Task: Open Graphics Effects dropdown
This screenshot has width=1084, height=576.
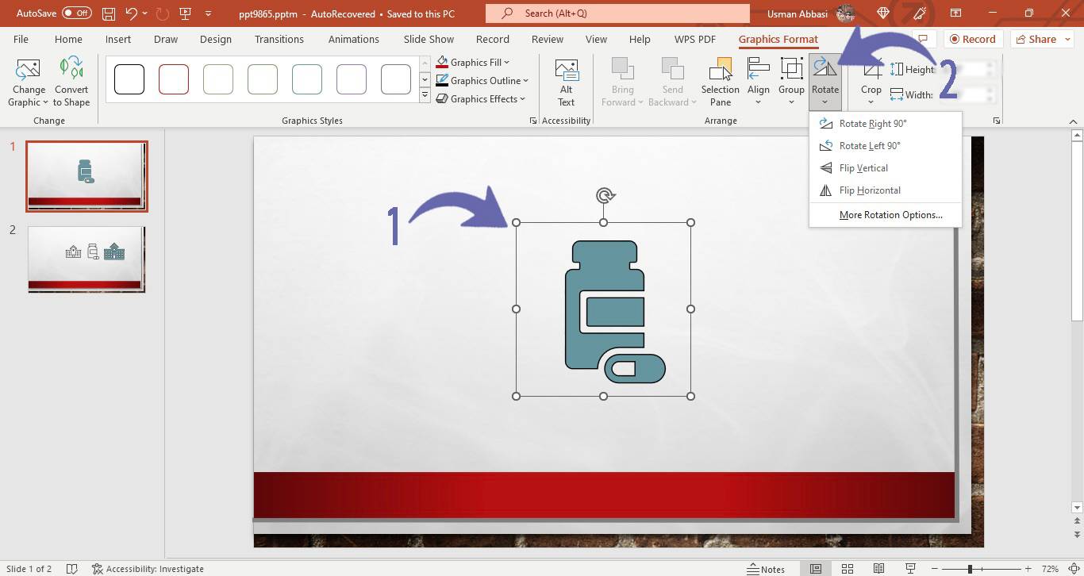Action: coord(481,98)
